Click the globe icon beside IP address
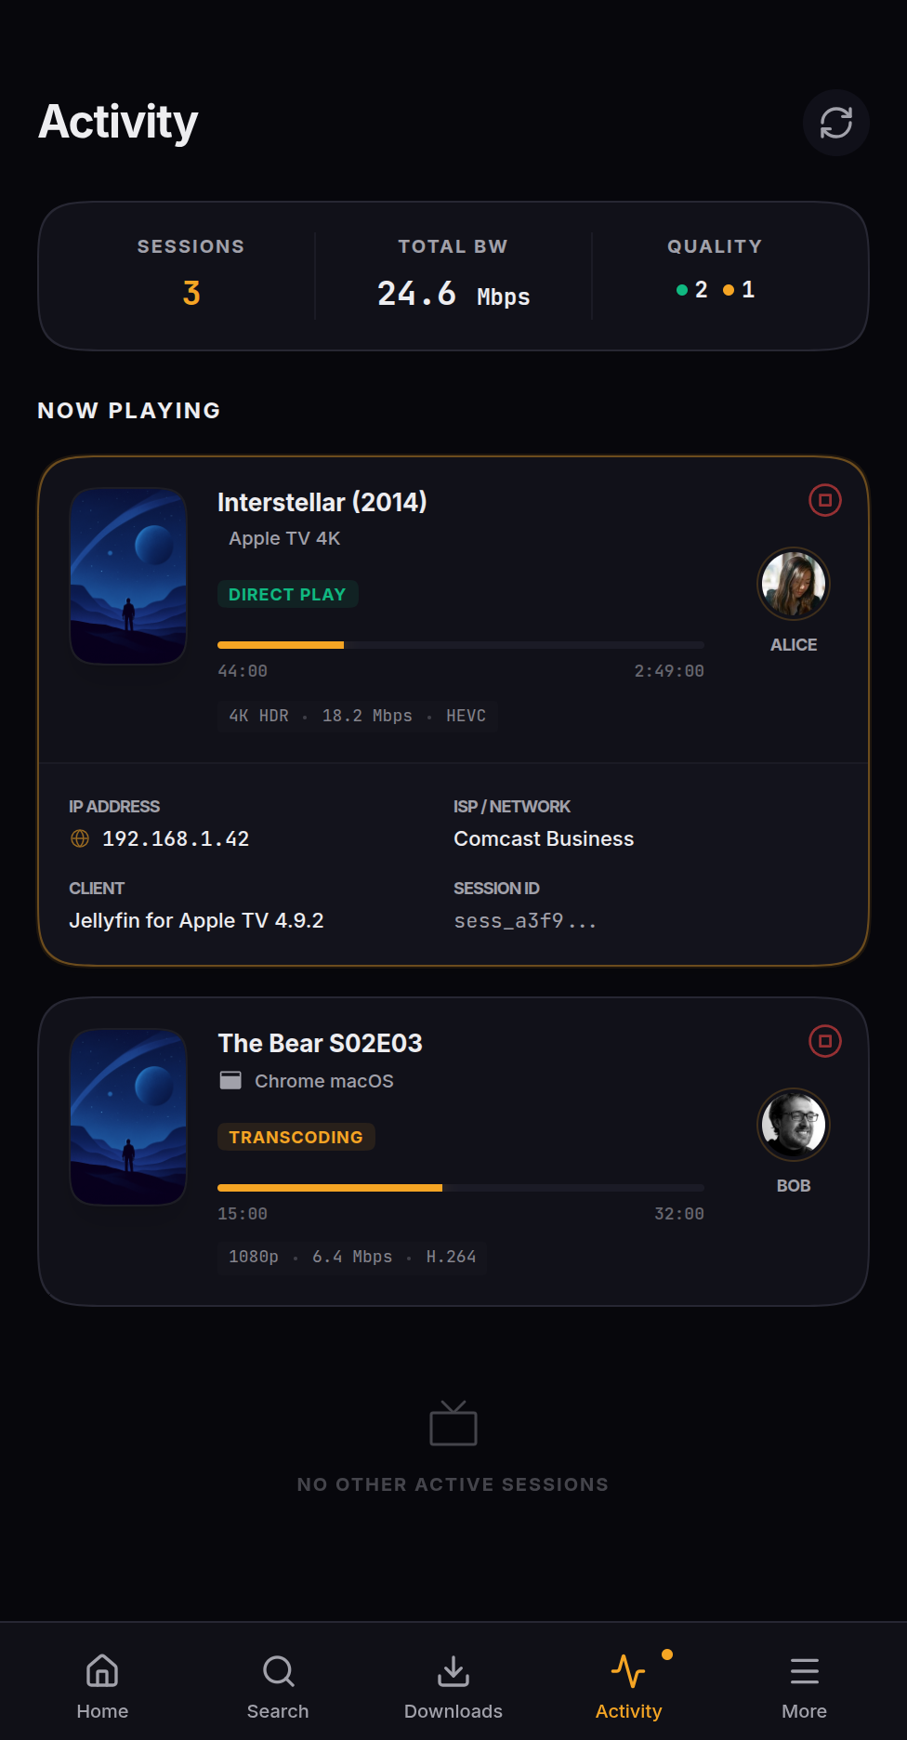The image size is (907, 1740). pyautogui.click(x=80, y=838)
